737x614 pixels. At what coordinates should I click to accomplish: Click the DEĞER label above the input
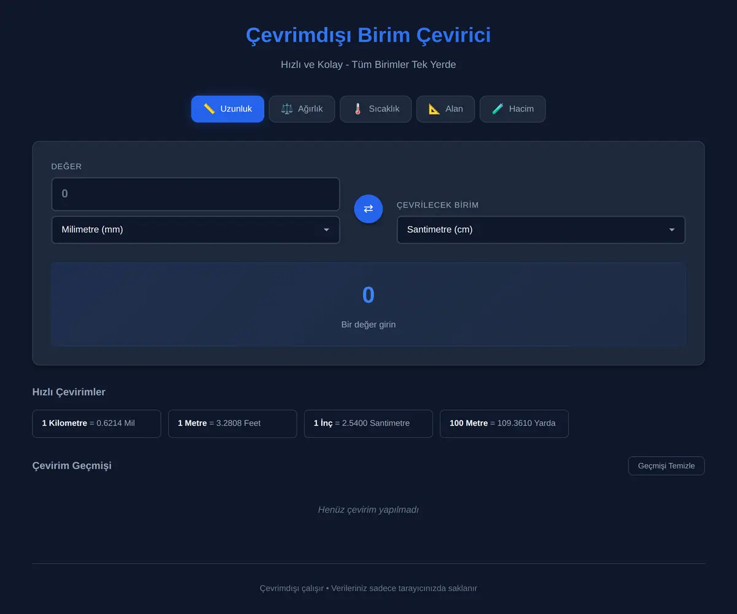[x=66, y=166]
